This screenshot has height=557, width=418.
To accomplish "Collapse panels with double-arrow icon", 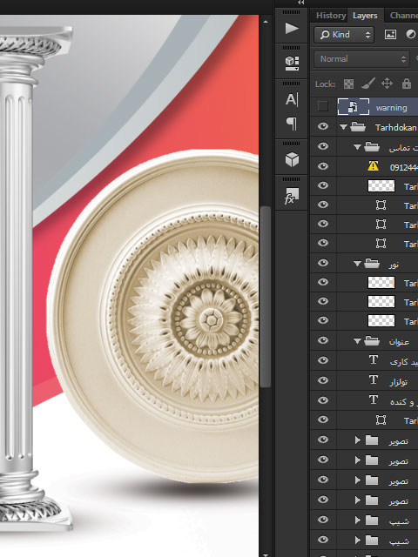I will (301, 3).
